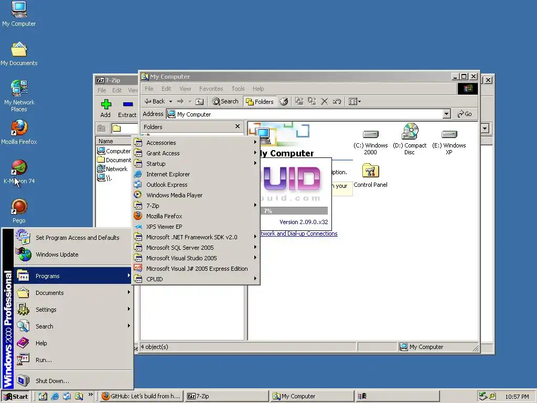Open the Tools menu in My Computer

pos(238,89)
